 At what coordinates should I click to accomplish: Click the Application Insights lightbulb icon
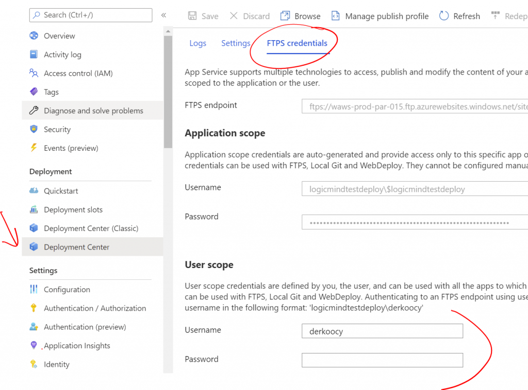coord(34,345)
